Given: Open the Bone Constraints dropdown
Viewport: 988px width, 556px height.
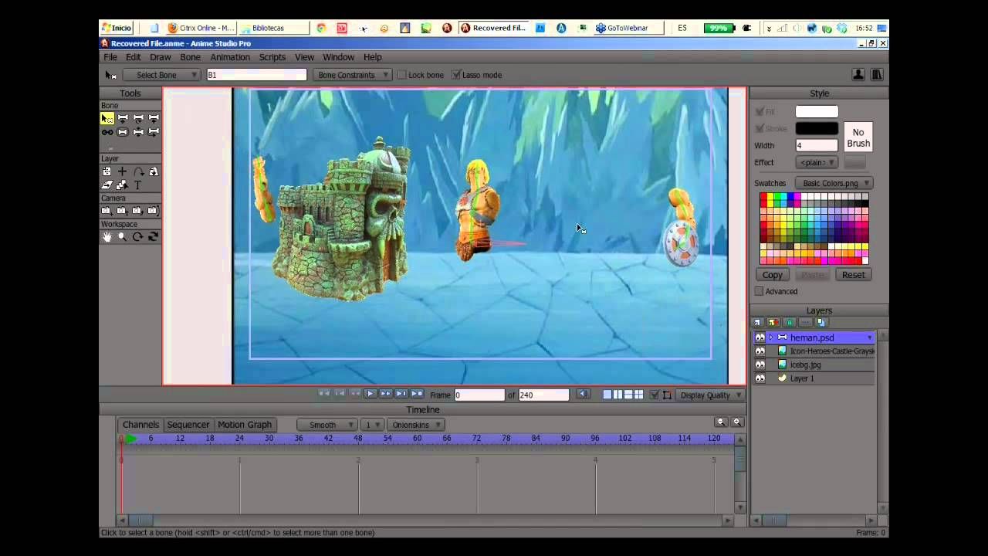Looking at the screenshot, I should click(x=353, y=75).
